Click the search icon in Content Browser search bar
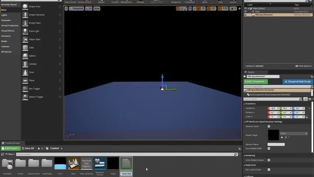Screen dimensions: 314x177 pos(235,154)
